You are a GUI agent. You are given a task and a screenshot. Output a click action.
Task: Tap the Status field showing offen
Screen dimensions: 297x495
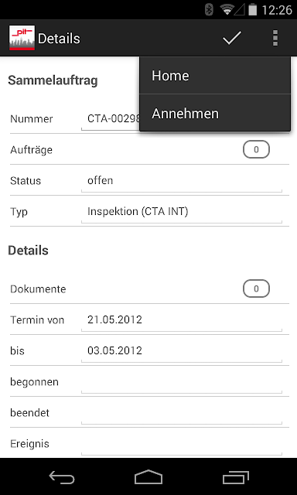[182, 182]
